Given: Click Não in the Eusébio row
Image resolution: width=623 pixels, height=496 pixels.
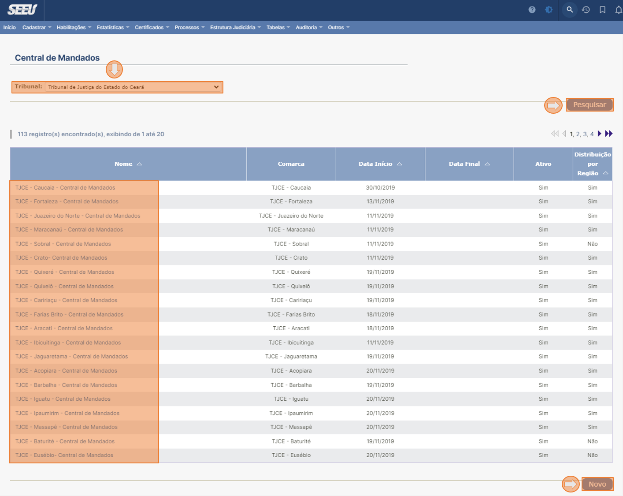Looking at the screenshot, I should pos(593,455).
